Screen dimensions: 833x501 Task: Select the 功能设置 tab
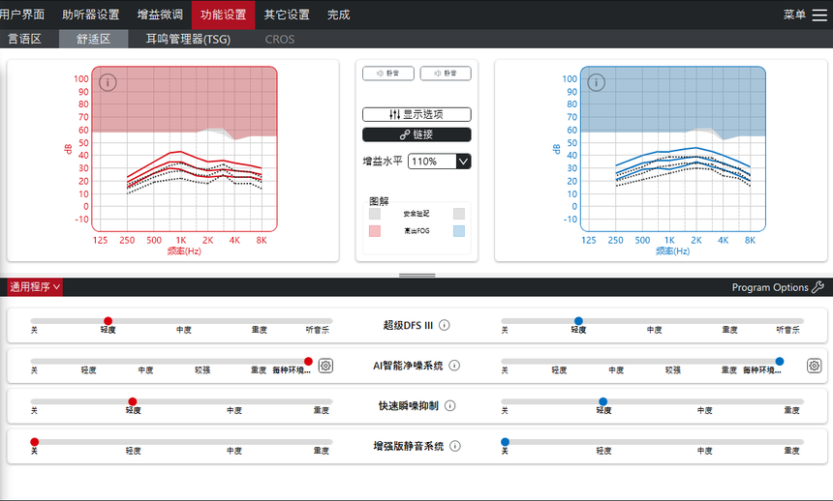[223, 15]
